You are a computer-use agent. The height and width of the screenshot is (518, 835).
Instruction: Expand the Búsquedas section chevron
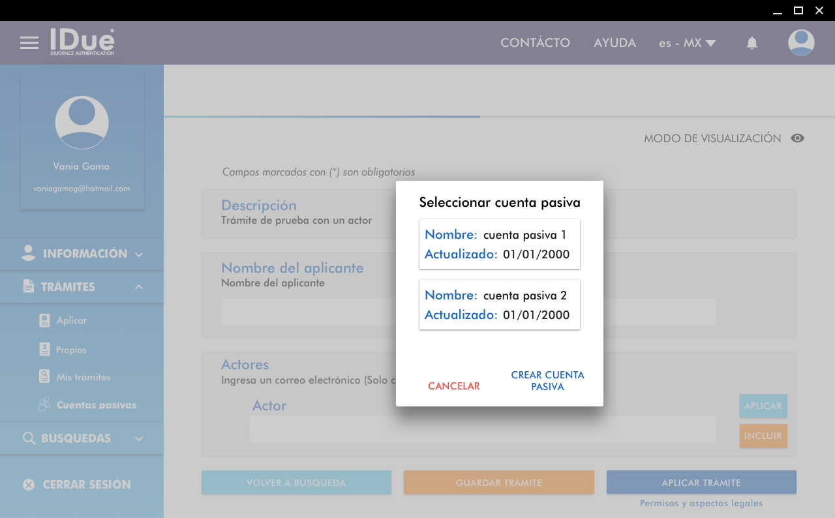(139, 439)
